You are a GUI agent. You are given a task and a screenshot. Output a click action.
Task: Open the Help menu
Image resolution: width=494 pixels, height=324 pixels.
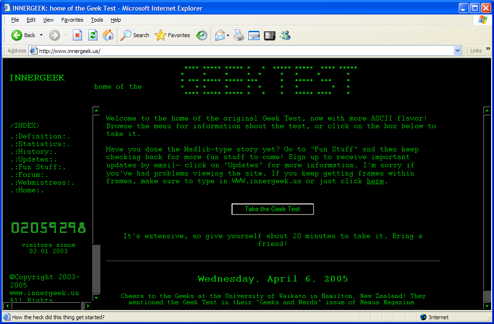(x=116, y=20)
